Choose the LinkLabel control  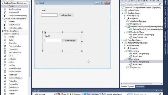(x=12, y=59)
